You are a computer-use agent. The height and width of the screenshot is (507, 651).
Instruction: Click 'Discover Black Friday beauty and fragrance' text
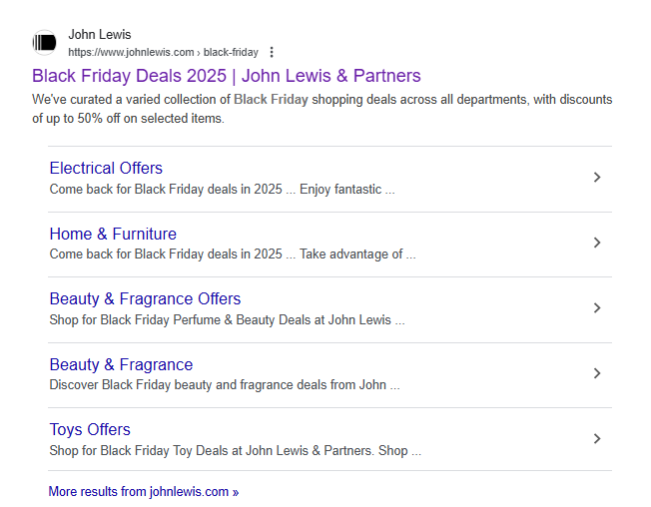tap(225, 385)
